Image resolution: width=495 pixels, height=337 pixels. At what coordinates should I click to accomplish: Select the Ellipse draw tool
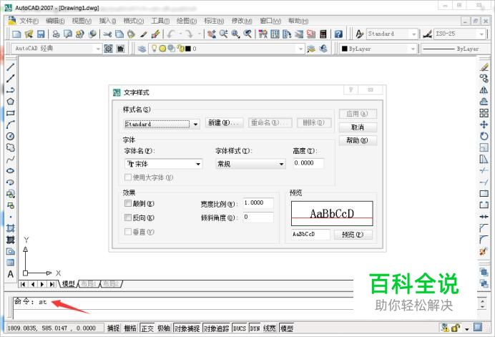coord(11,170)
